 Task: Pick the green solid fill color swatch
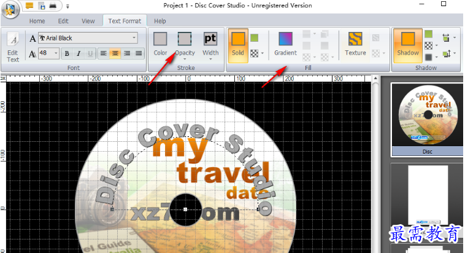tap(254, 37)
